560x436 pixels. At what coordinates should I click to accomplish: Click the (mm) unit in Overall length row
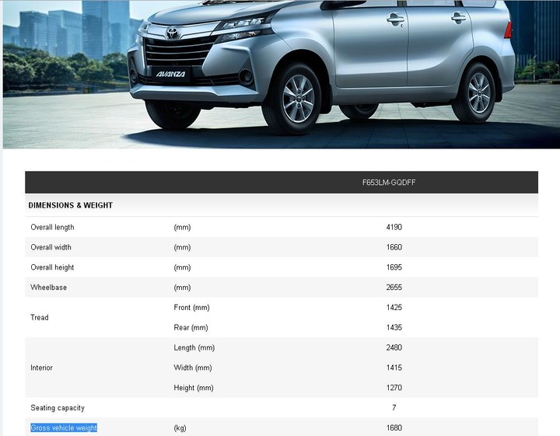tap(182, 227)
